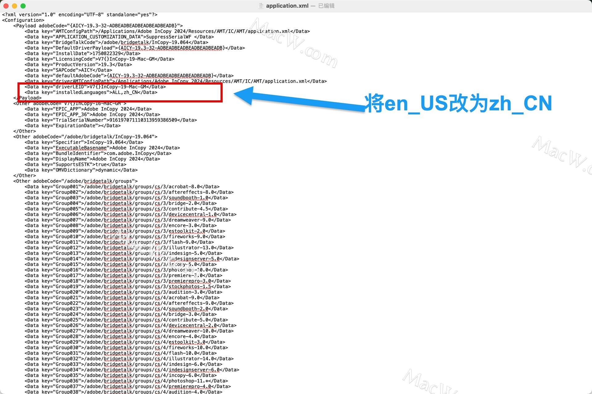This screenshot has height=394, width=592.
Task: Minimize the TextEdit window
Action: pos(14,6)
